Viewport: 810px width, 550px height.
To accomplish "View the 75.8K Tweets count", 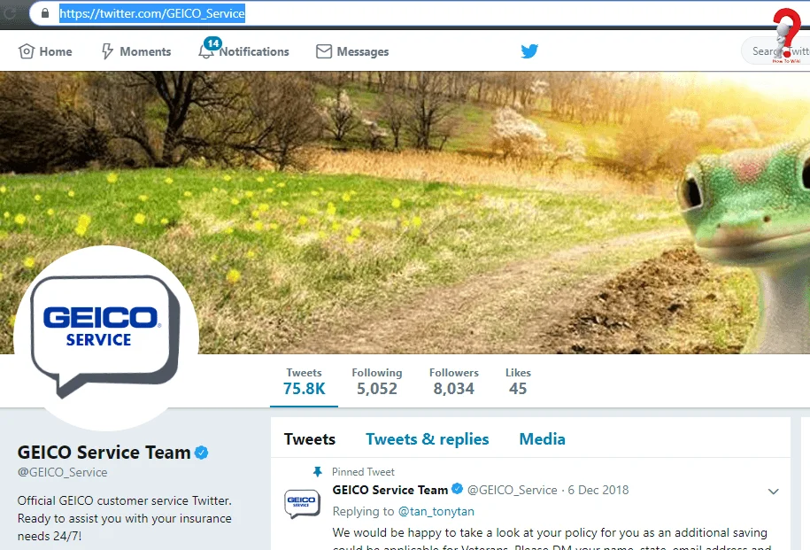I will tap(305, 382).
